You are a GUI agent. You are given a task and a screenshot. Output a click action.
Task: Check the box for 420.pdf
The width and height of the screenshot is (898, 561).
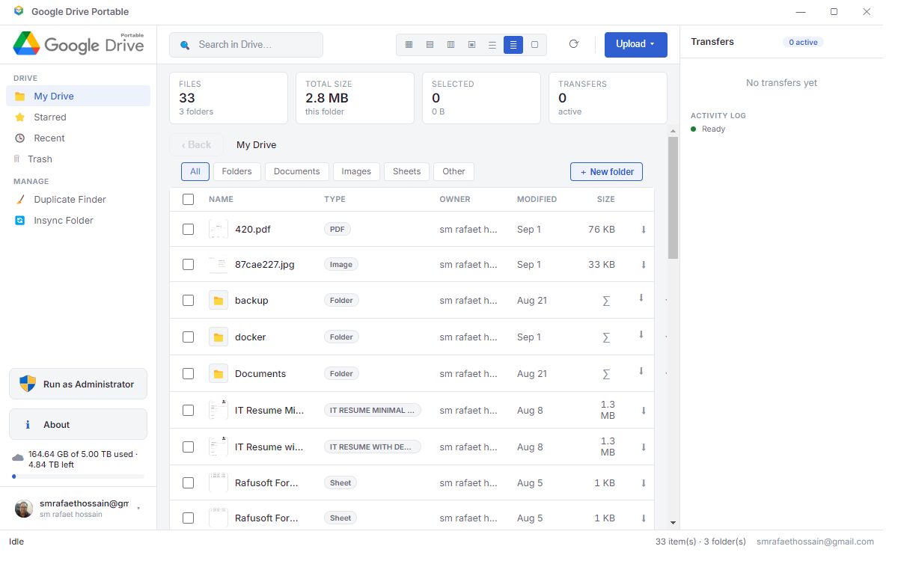[x=189, y=230]
